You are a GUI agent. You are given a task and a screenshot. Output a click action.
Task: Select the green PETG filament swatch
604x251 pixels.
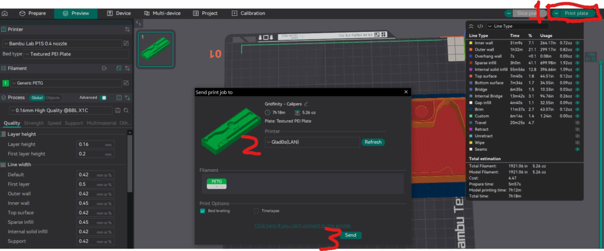[x=216, y=183]
